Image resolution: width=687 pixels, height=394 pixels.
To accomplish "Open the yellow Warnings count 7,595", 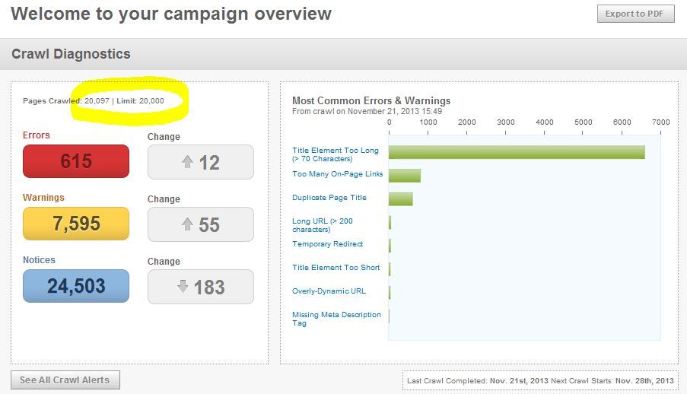I will click(76, 224).
